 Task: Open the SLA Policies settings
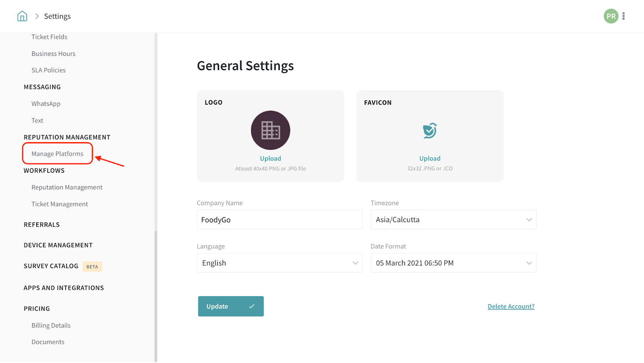(49, 70)
